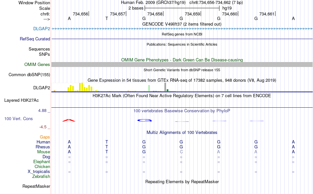Screen dimensions: 313x194
Task: Click the Human species label
Action: pyautogui.click(x=43, y=142)
